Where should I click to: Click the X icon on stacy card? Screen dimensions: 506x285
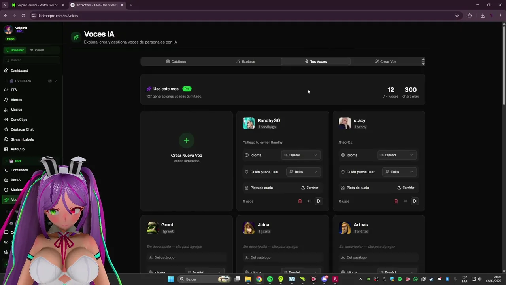click(x=405, y=201)
